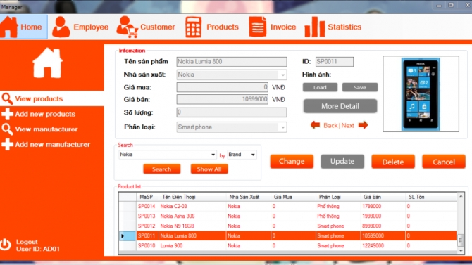
Task: Open the Home tab
Action: click(x=24, y=27)
